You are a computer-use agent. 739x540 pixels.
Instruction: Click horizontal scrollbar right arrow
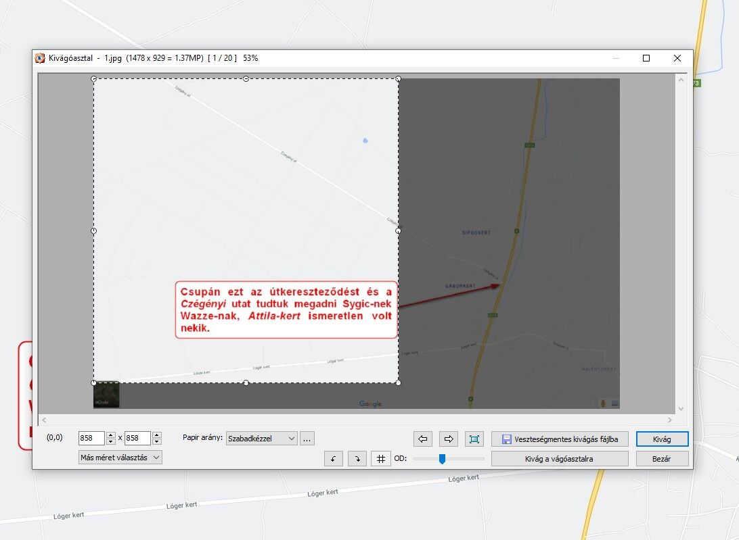pos(670,420)
